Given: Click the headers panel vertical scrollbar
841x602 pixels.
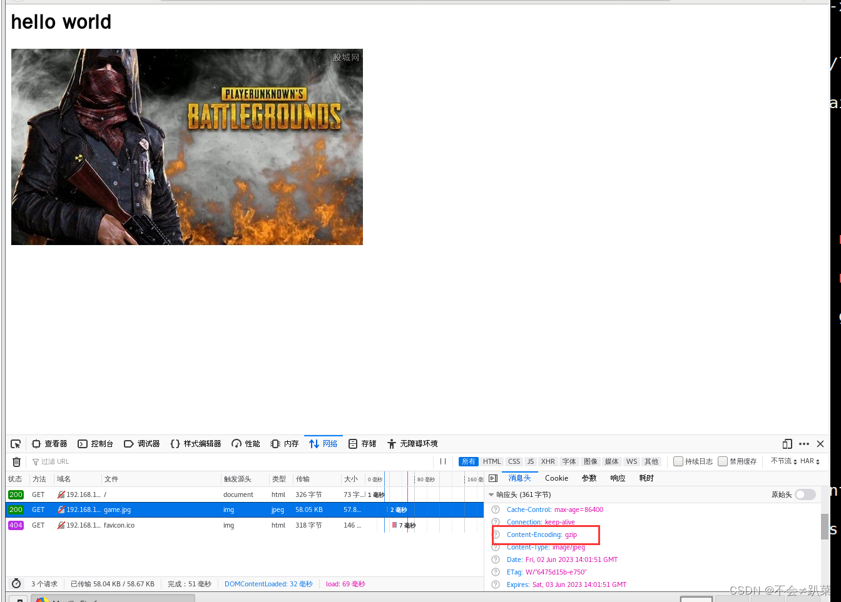Looking at the screenshot, I should tap(825, 526).
